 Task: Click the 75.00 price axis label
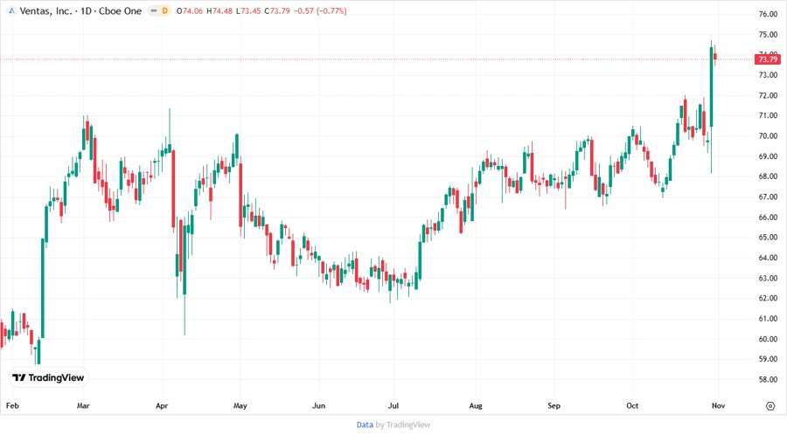pos(768,35)
